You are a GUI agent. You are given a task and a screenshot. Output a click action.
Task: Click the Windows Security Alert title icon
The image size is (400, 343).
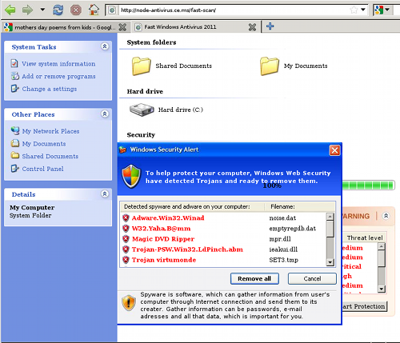point(122,150)
